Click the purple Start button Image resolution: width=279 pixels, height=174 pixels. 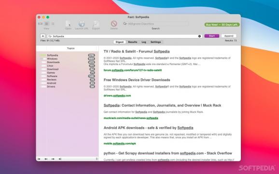tap(212, 36)
